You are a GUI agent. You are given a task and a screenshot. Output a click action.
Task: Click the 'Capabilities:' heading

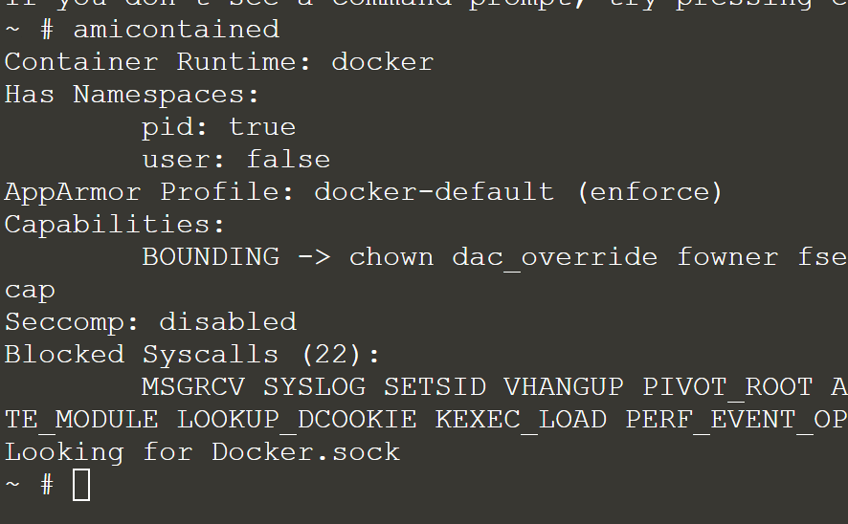(x=115, y=224)
